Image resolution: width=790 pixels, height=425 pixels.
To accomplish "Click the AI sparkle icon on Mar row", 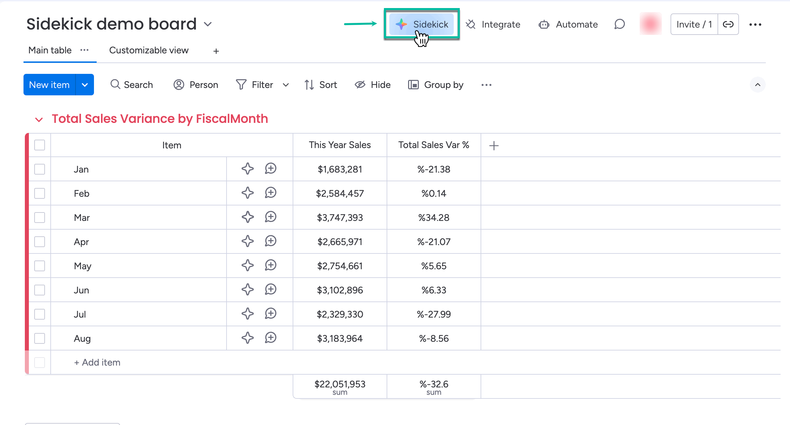I will coord(248,217).
